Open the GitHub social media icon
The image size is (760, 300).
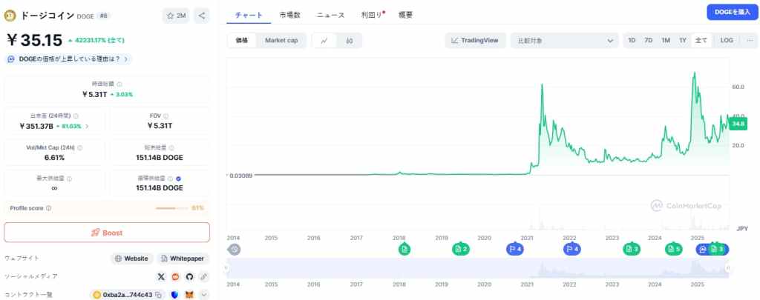pos(189,277)
